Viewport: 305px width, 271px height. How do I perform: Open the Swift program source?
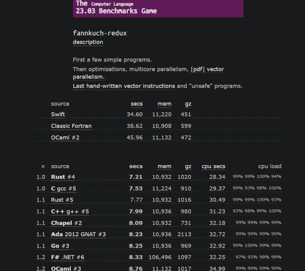click(x=58, y=114)
